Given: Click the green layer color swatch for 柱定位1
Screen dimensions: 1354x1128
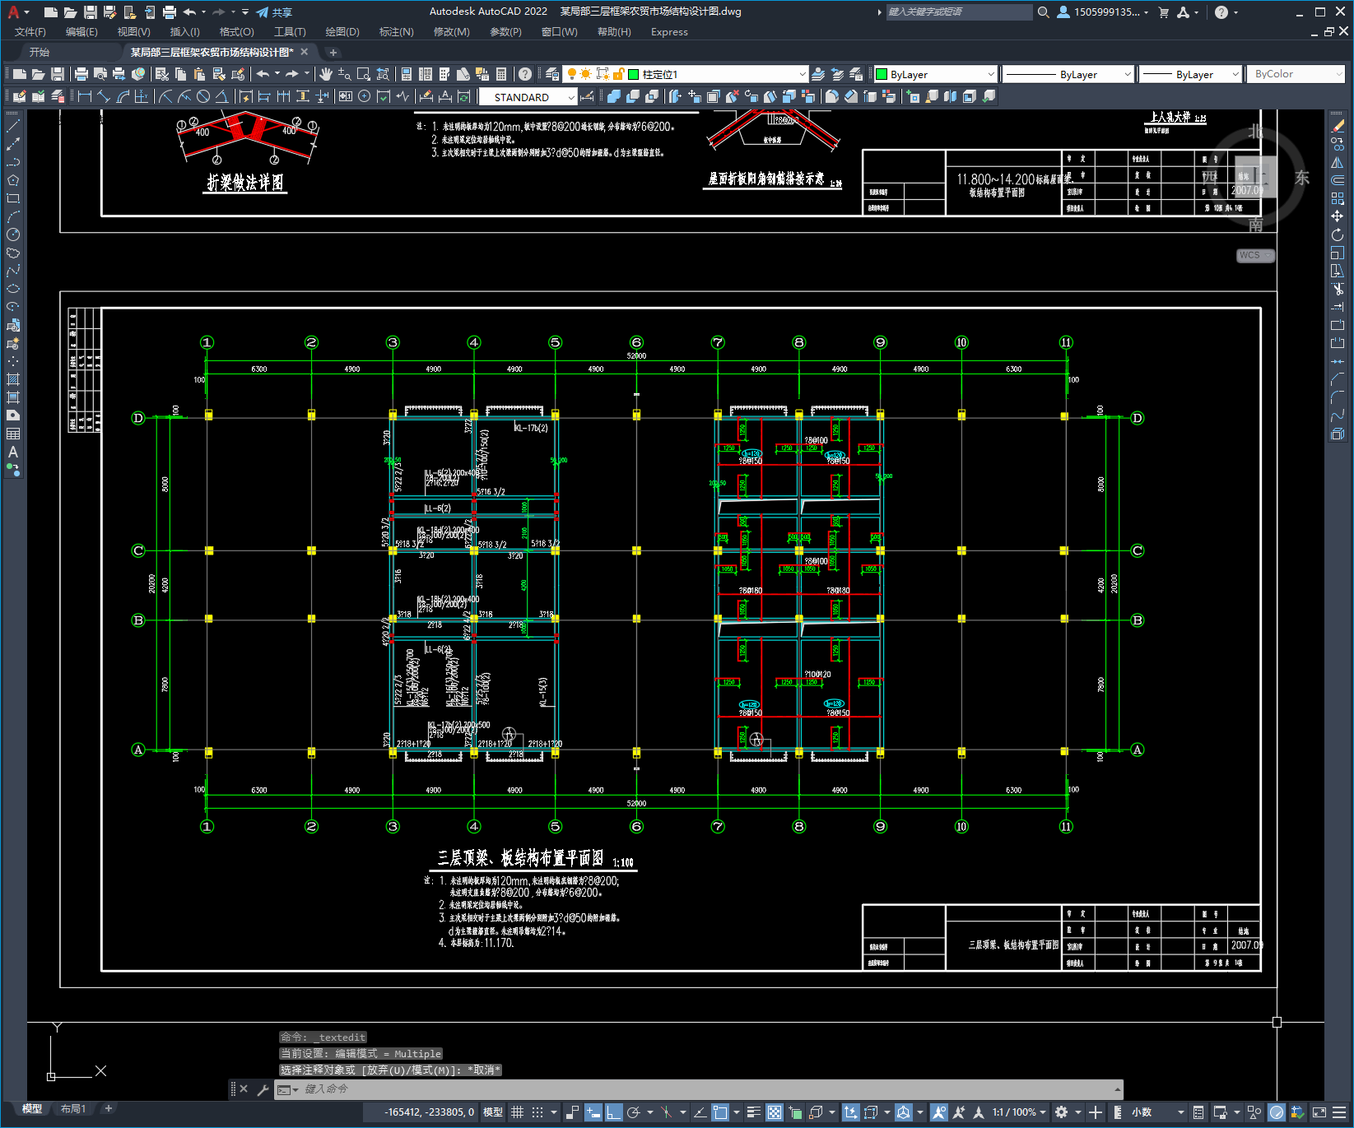Looking at the screenshot, I should [x=634, y=74].
